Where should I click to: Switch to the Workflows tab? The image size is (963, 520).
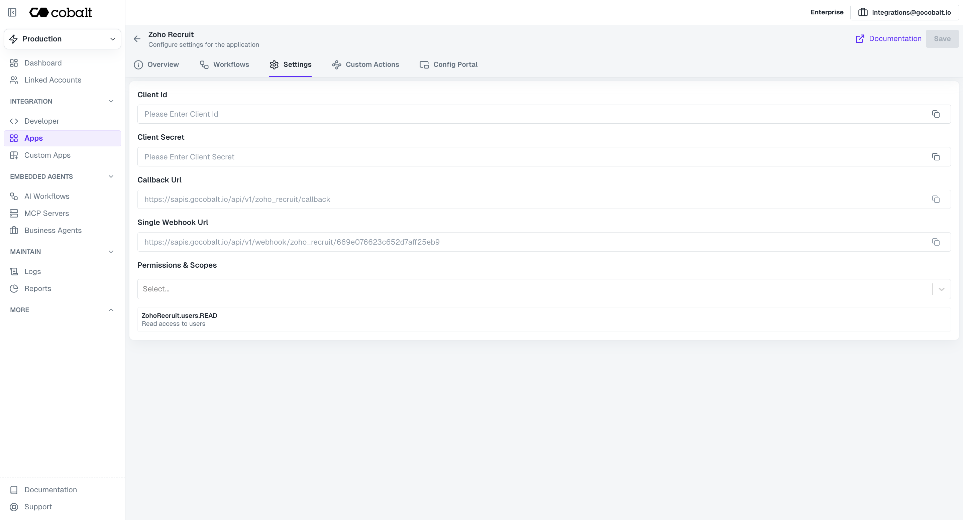(x=231, y=64)
